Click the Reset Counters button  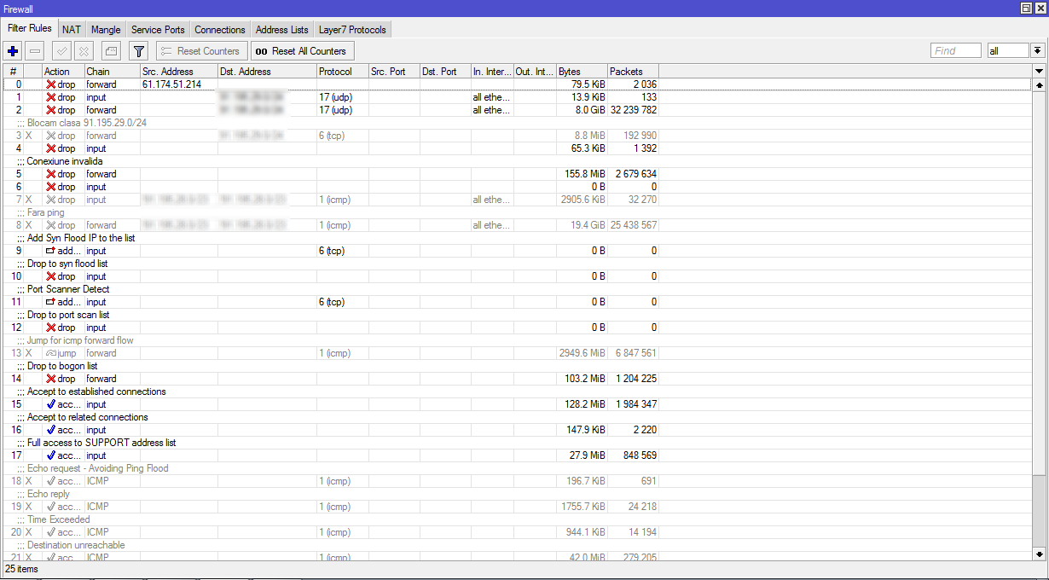pyautogui.click(x=202, y=51)
